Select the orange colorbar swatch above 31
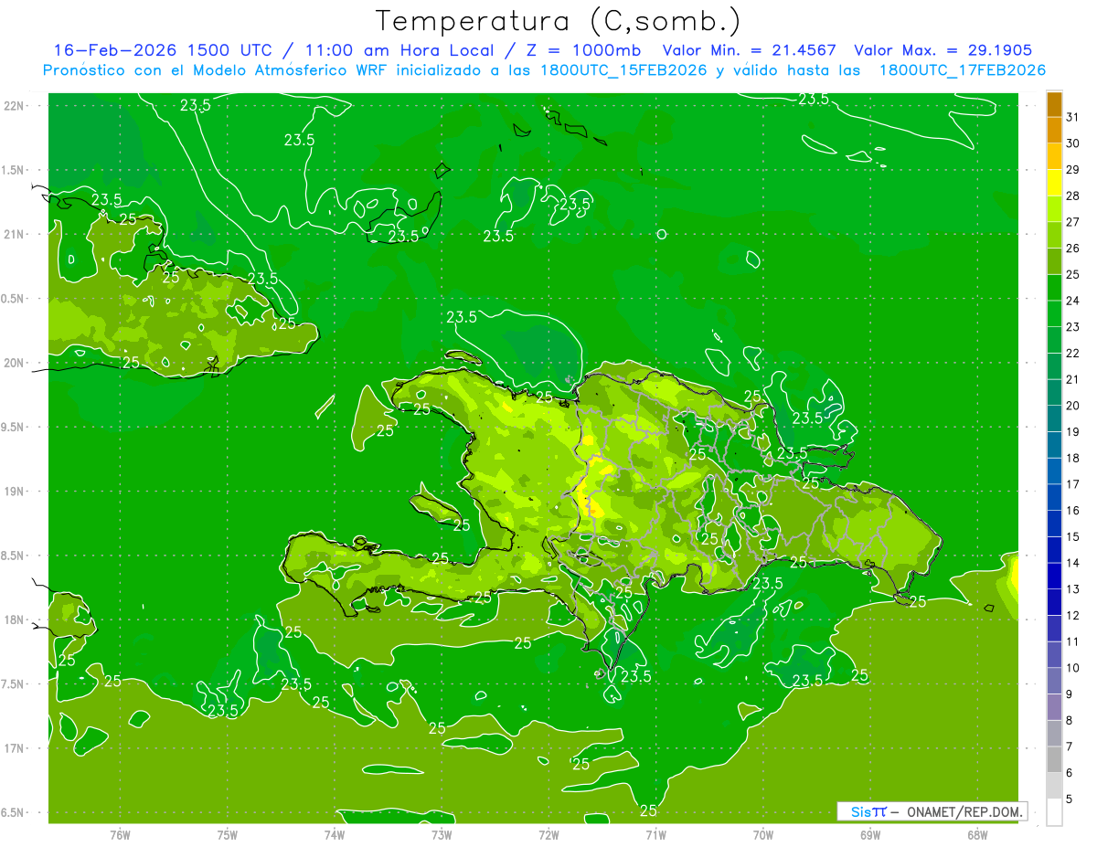Image resolution: width=1097 pixels, height=847 pixels. tap(1054, 103)
